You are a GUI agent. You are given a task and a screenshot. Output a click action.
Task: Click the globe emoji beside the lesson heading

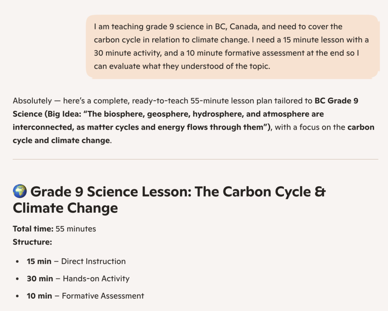(20, 192)
